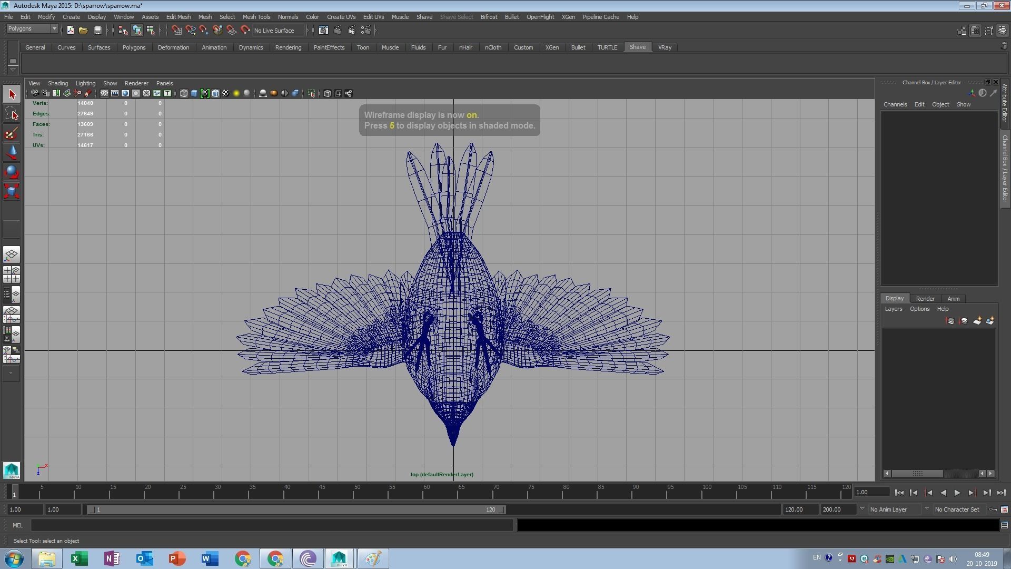This screenshot has height=569, width=1011.
Task: Open the Shelf tab chooser icon
Action: pos(13,61)
